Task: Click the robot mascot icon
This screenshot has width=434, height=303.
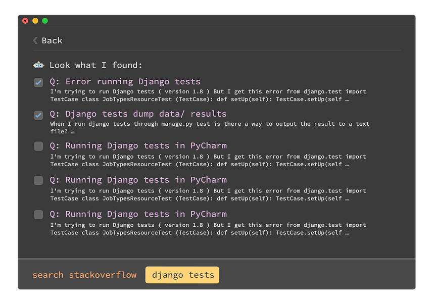Action: point(38,65)
